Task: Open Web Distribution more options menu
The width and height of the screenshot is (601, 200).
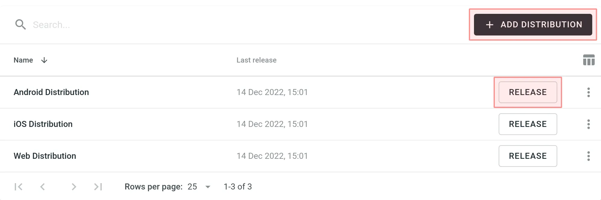Action: click(588, 156)
